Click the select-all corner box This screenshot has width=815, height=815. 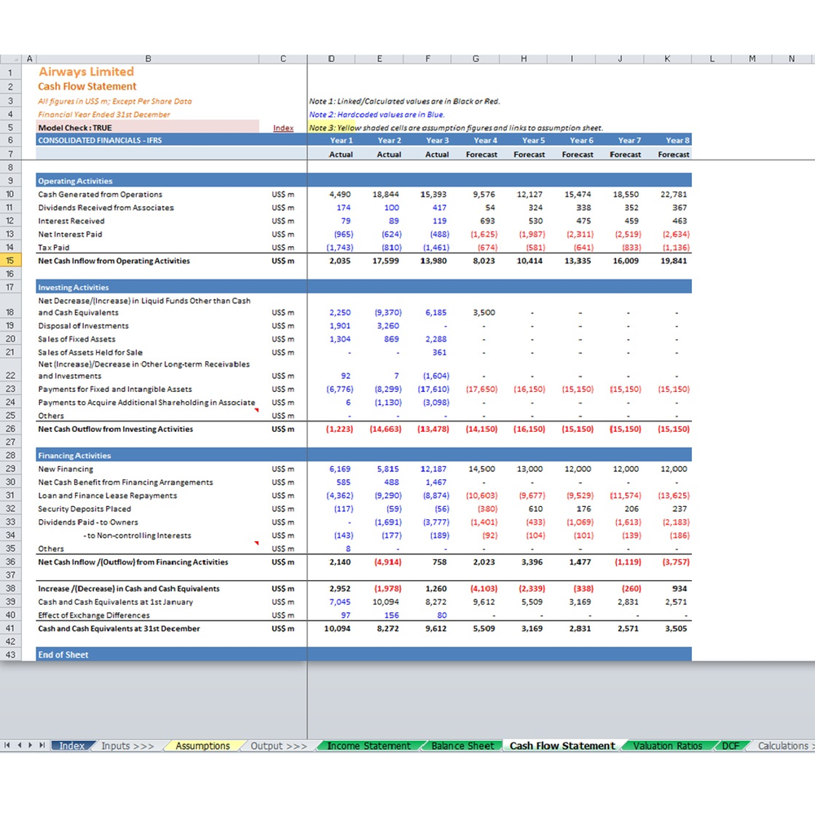11,59
